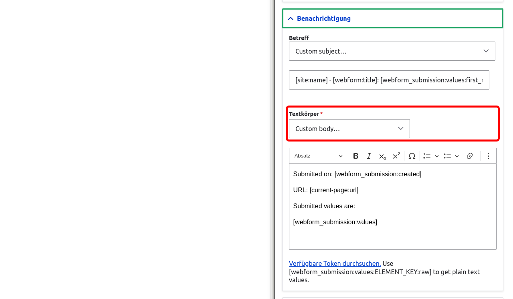
Task: Insert a bulleted list
Action: (x=447, y=156)
